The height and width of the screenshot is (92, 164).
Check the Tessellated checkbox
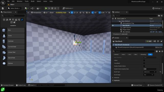(144, 63)
